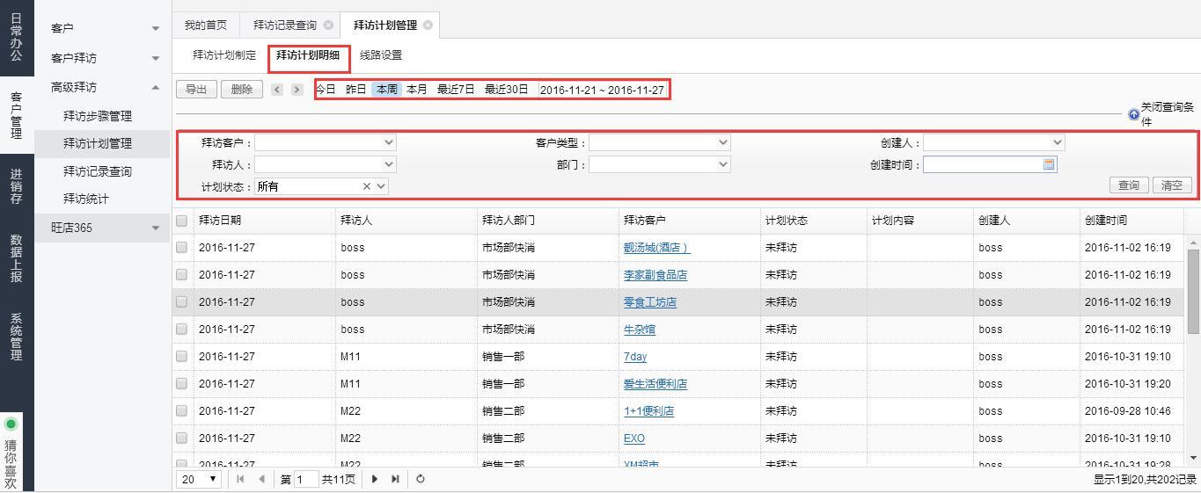Open the 拜访客户 dropdown
Viewport: 1201px width, 493px height.
click(x=389, y=142)
